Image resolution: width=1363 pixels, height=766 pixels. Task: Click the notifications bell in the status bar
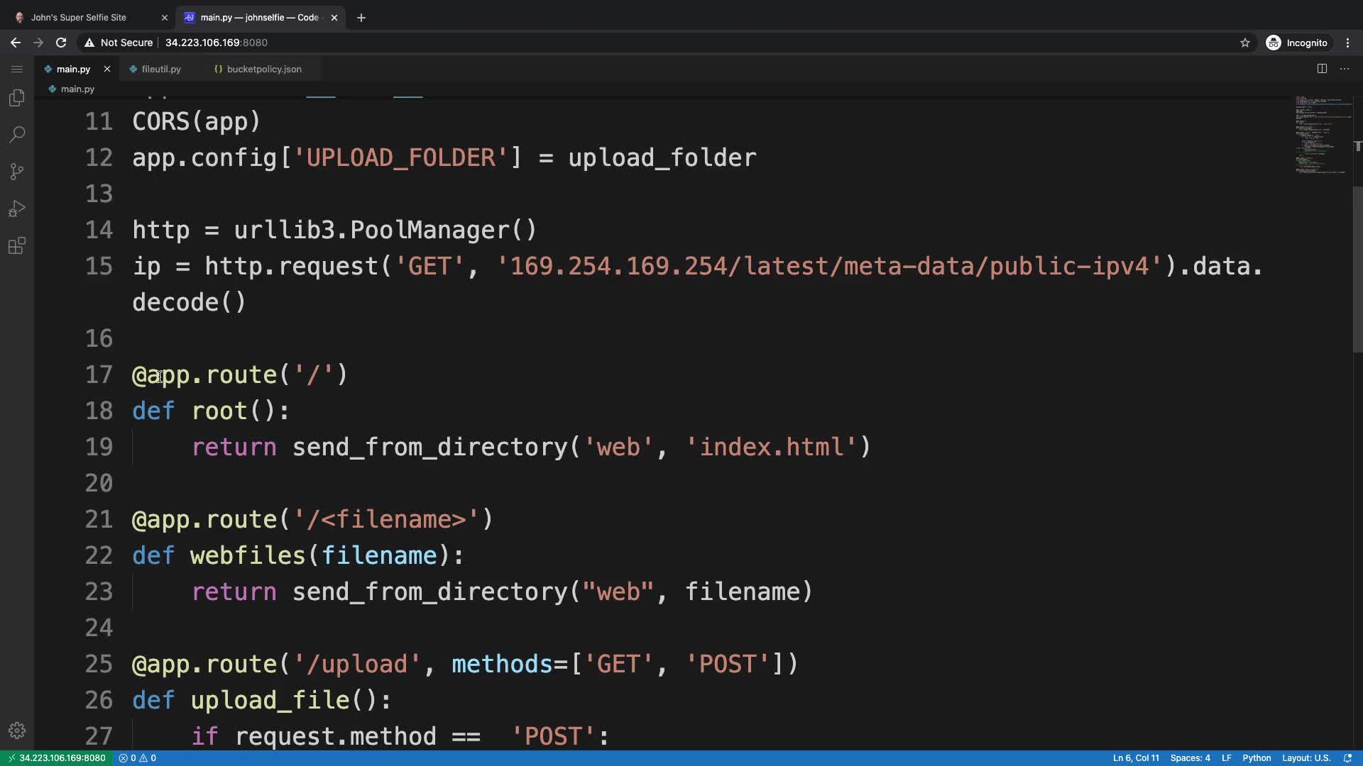click(1347, 758)
